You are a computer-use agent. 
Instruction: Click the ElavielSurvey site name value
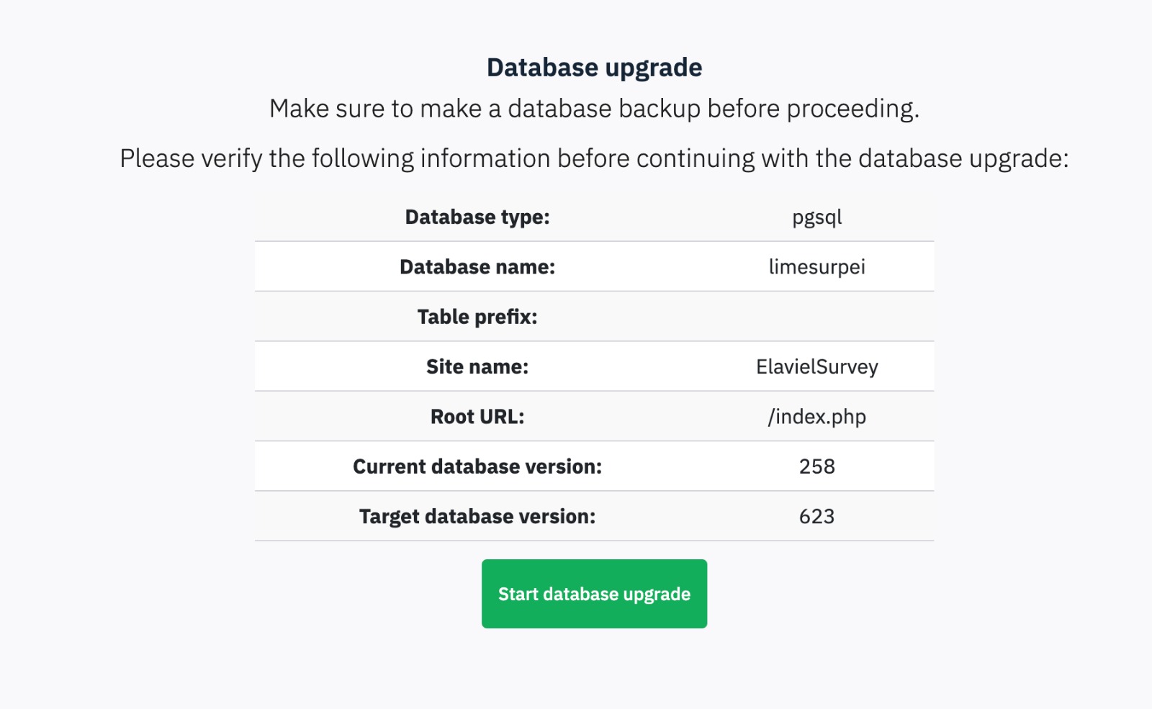[x=816, y=367]
